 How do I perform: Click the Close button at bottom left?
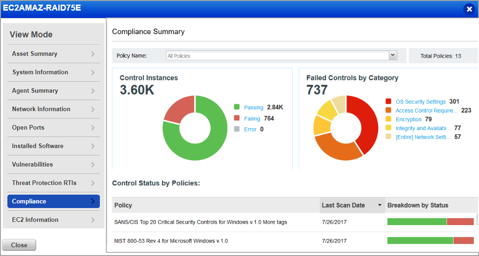pos(19,245)
